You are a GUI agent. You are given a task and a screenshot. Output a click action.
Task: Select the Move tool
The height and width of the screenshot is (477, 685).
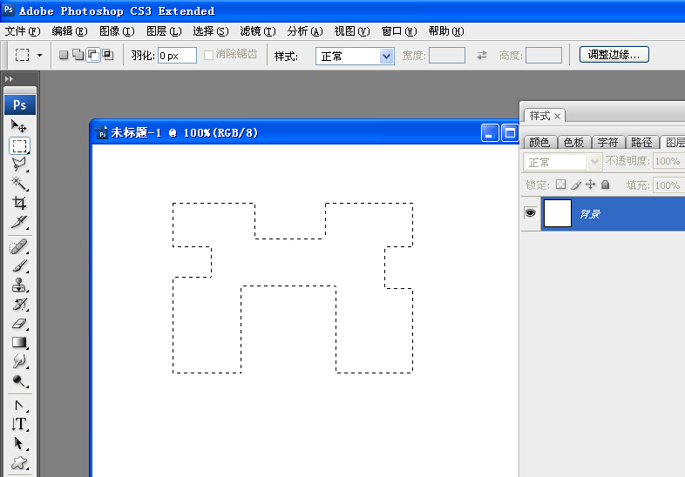19,125
